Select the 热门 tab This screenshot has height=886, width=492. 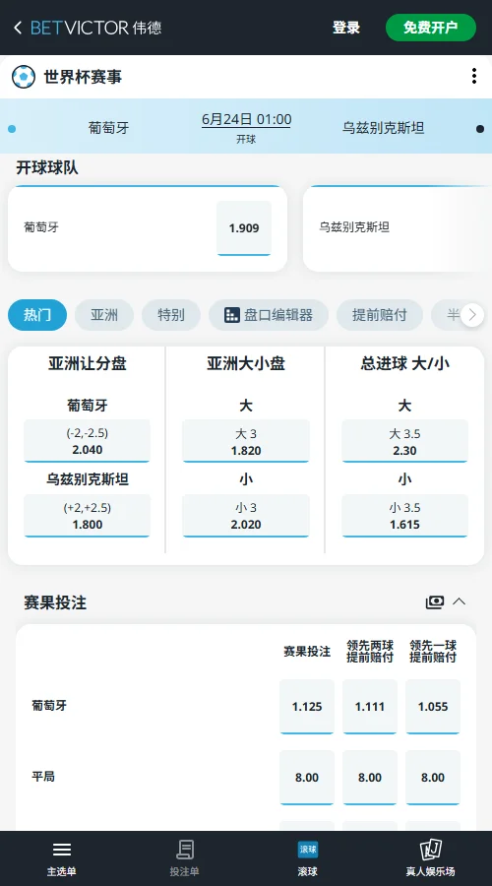coord(37,315)
